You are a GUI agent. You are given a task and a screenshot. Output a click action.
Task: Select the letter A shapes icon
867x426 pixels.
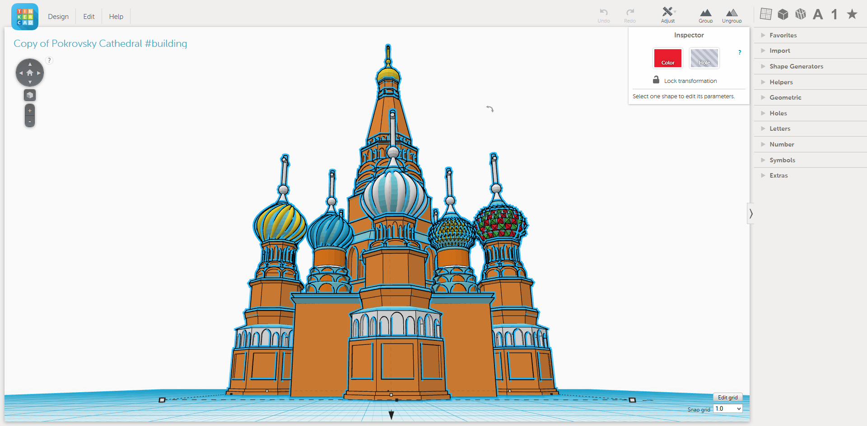click(818, 14)
